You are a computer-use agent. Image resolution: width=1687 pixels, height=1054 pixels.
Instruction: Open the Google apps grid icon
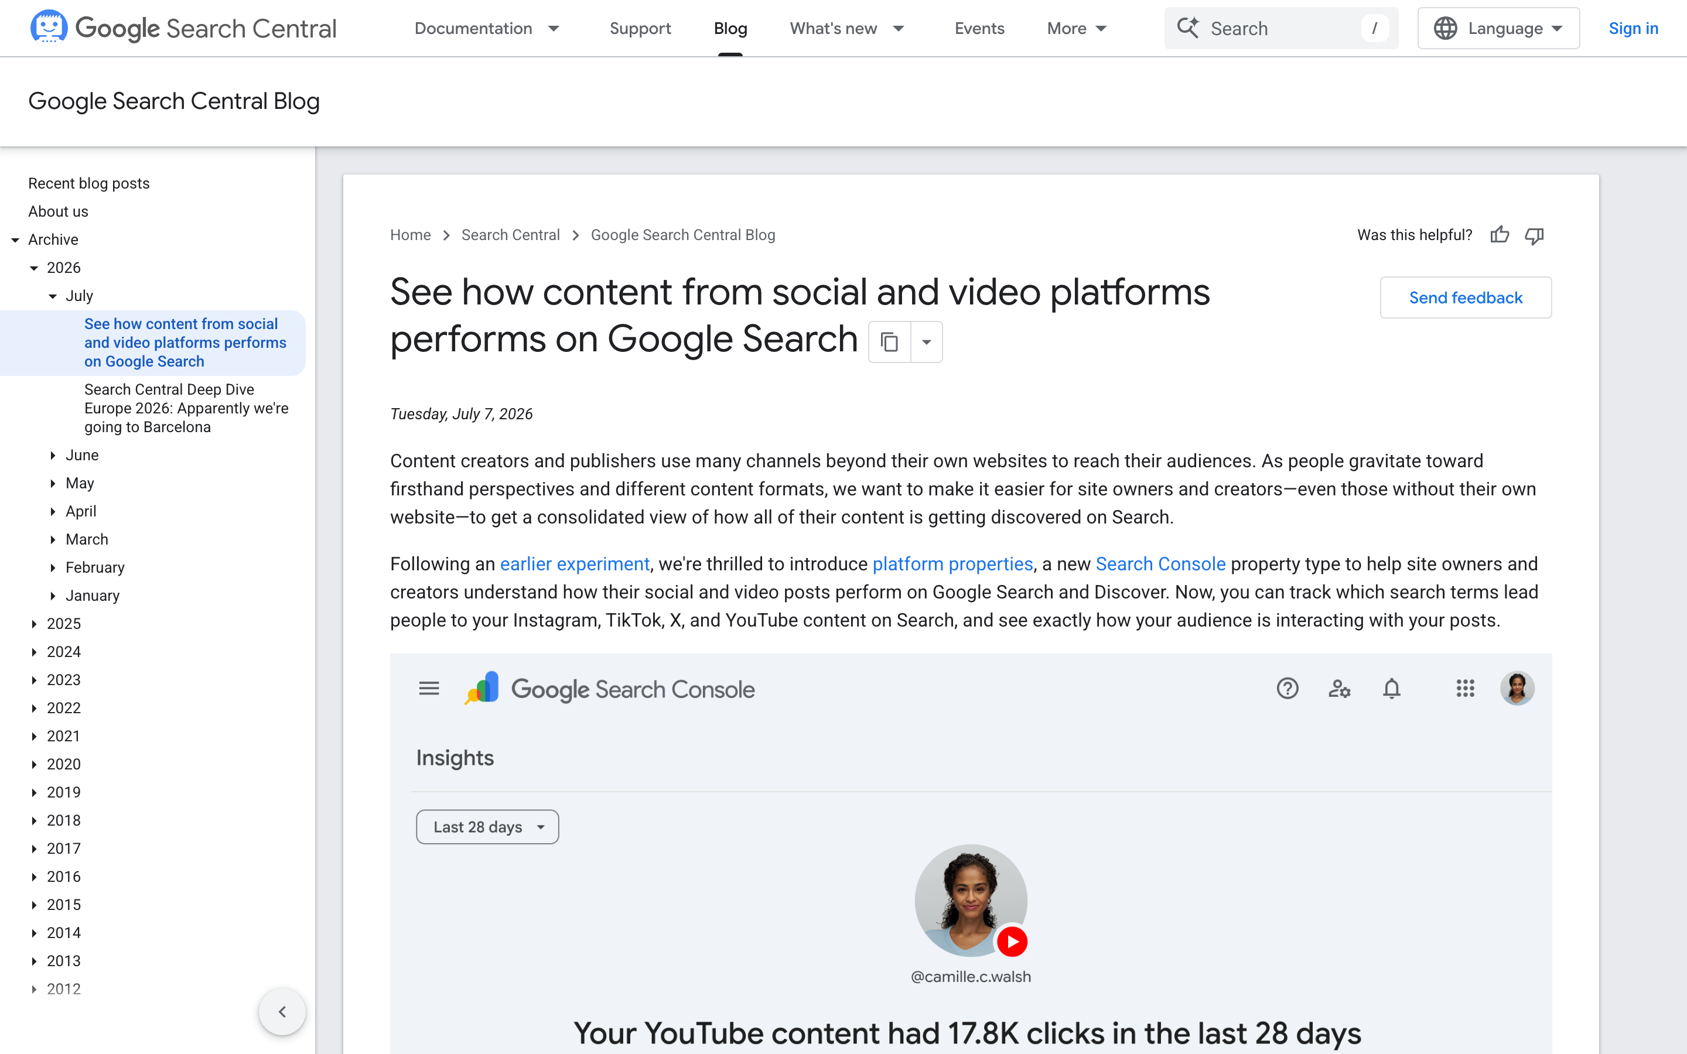(x=1466, y=689)
